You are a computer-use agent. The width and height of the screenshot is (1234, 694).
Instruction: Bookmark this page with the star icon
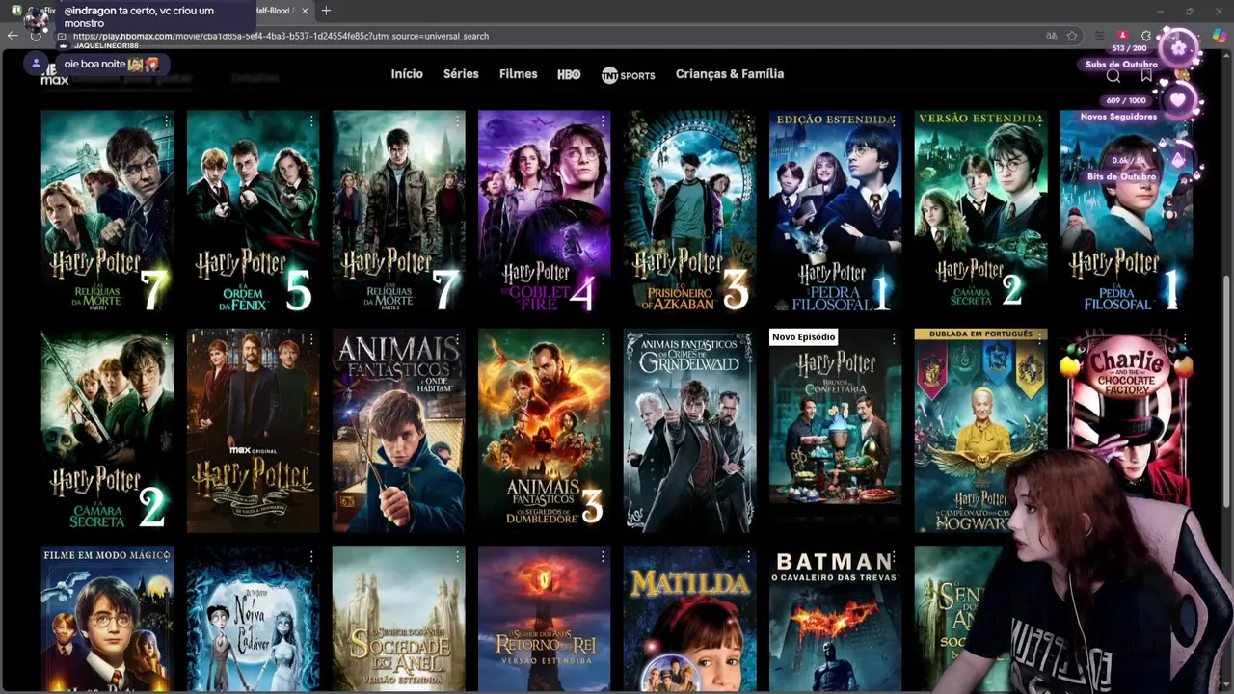click(1072, 36)
